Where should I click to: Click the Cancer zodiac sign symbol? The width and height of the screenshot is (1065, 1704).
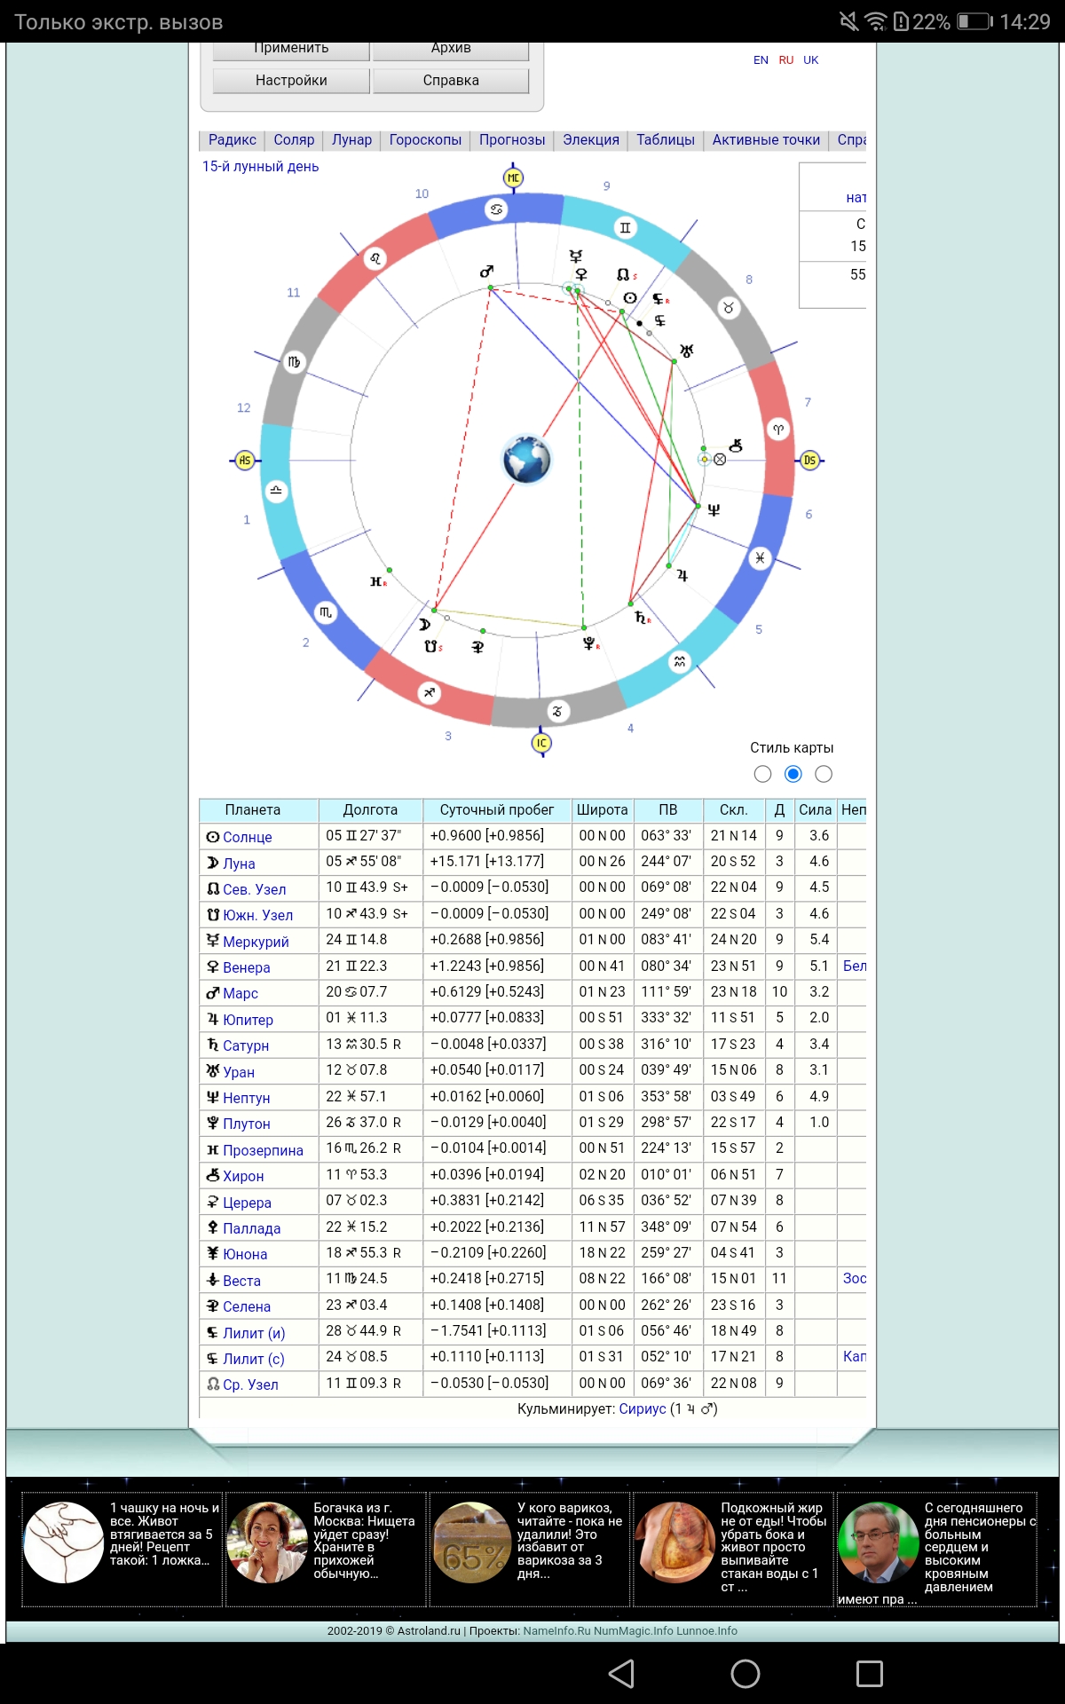click(496, 209)
